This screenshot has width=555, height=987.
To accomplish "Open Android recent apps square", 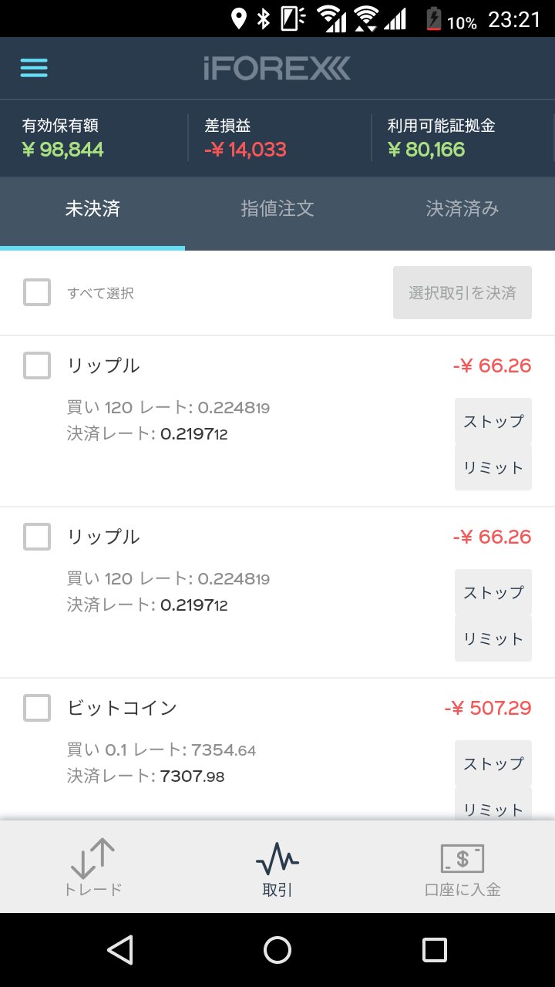I will (x=435, y=950).
